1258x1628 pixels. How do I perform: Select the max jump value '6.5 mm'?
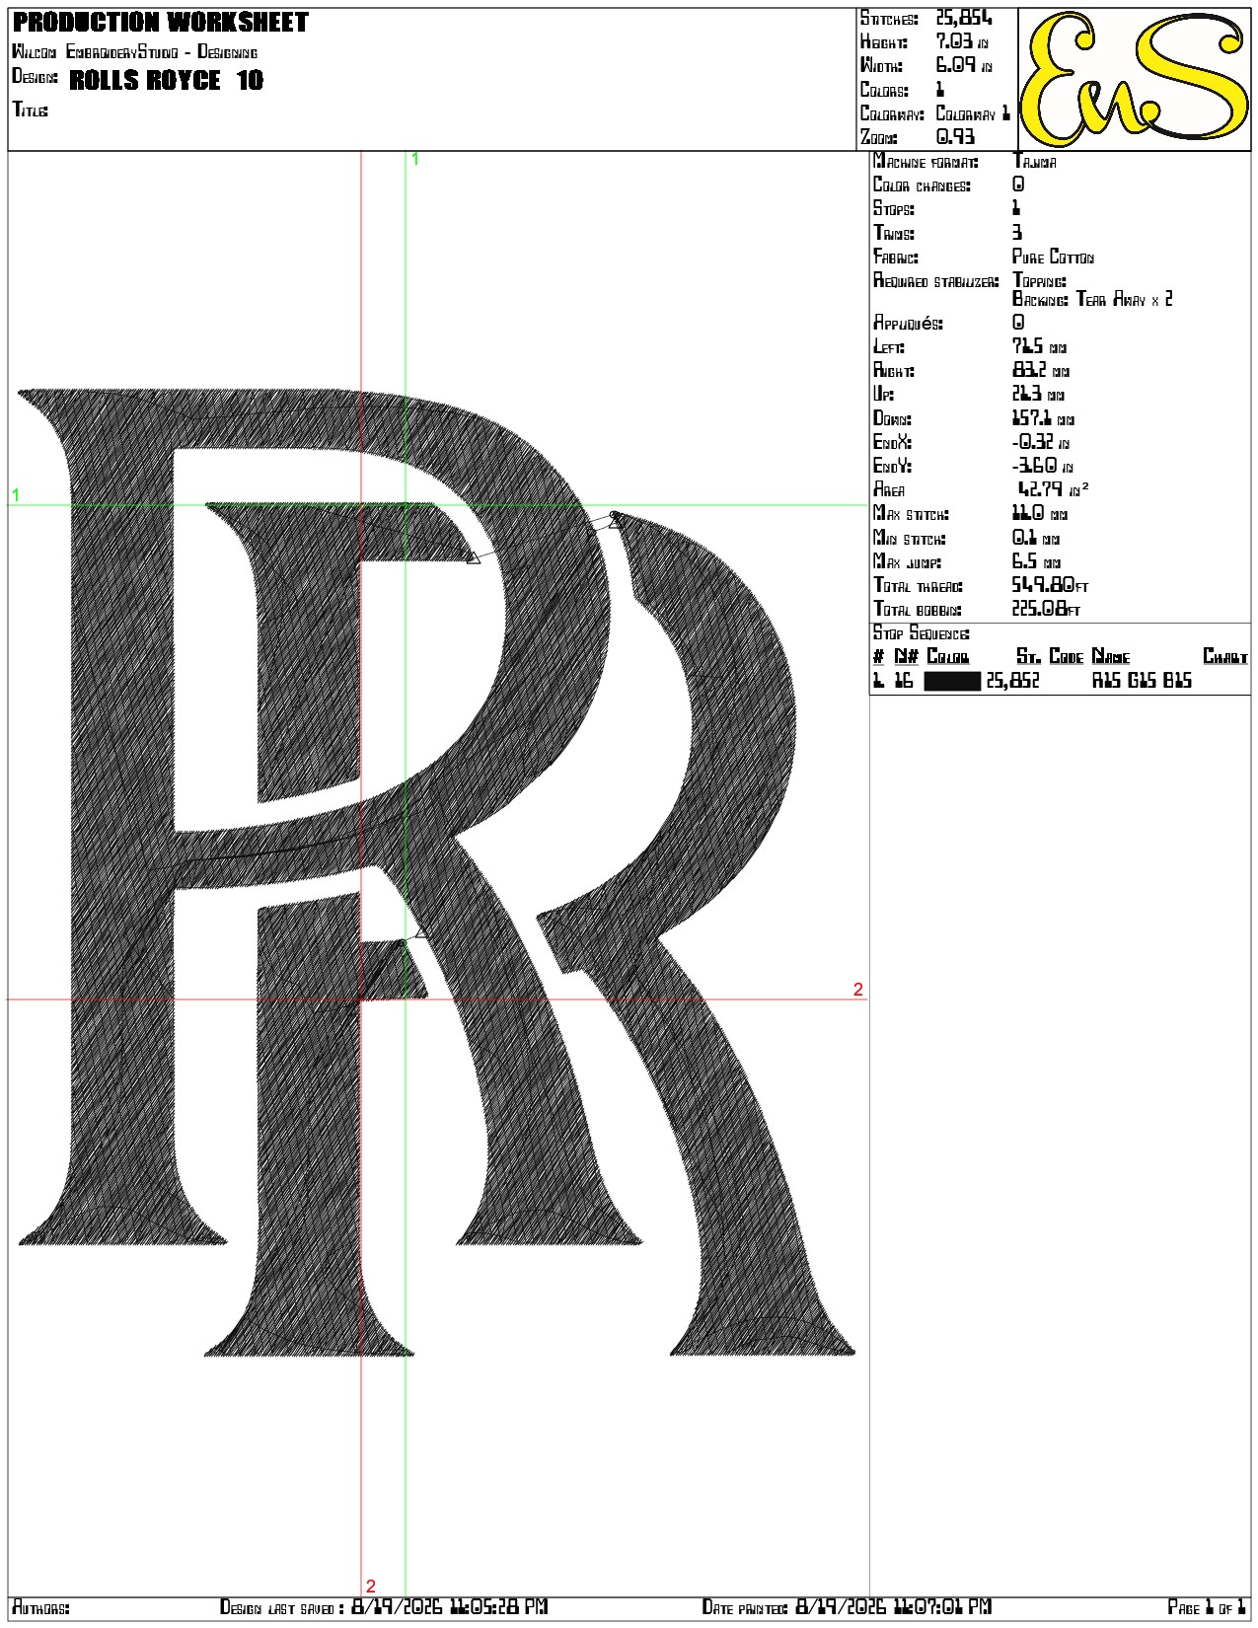(1037, 561)
